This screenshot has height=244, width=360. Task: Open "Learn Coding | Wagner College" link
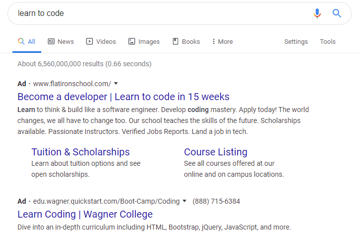[85, 214]
